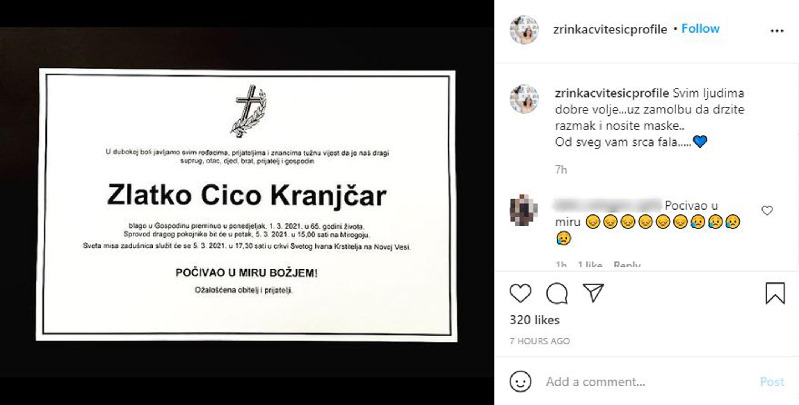Open zrinkacvitesicprofile username in caption

612,93
